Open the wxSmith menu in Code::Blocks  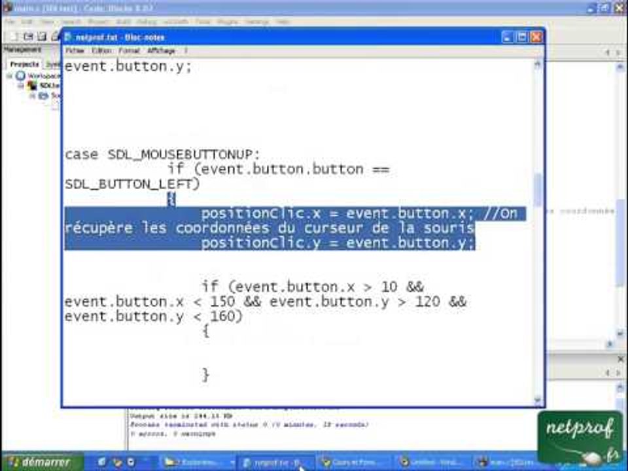click(175, 22)
